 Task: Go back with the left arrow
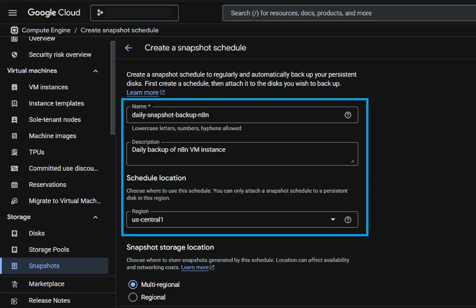(x=128, y=48)
